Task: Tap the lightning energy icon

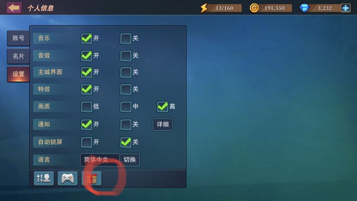Action: pyautogui.click(x=204, y=8)
